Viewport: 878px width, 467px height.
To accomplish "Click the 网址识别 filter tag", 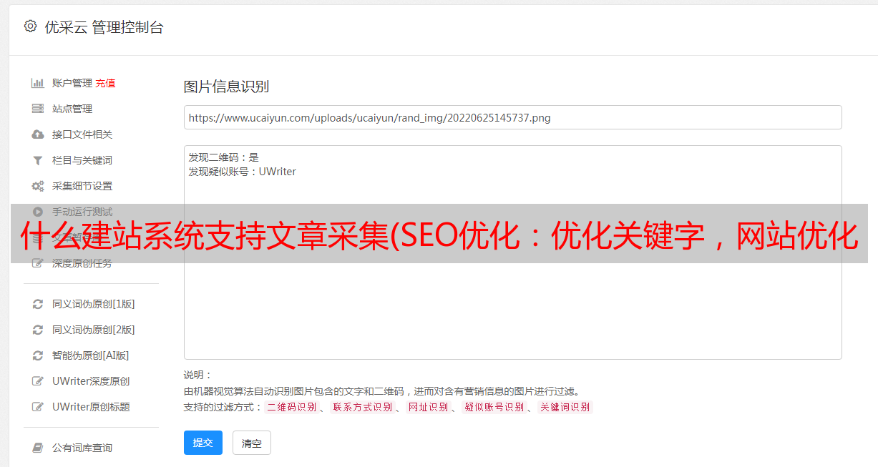I will click(x=428, y=407).
